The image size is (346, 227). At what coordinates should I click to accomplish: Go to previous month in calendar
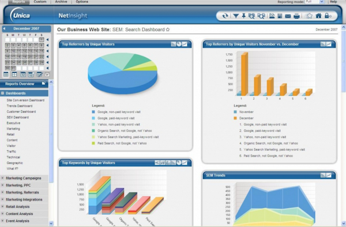4,28
